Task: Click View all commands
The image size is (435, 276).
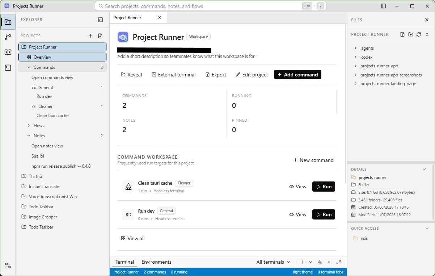Action: coord(133,239)
